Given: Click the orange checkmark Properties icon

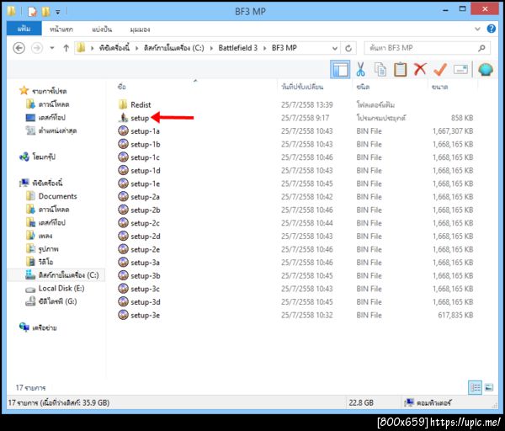Looking at the screenshot, I should [x=440, y=69].
